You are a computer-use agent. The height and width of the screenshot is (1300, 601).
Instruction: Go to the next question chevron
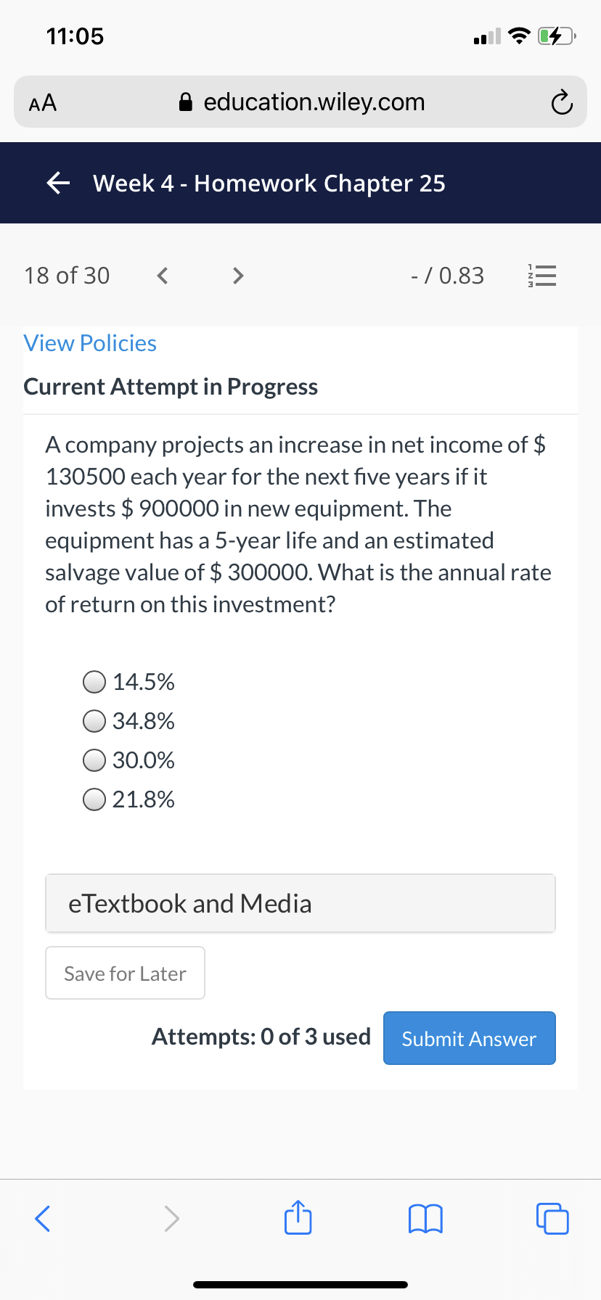(237, 276)
